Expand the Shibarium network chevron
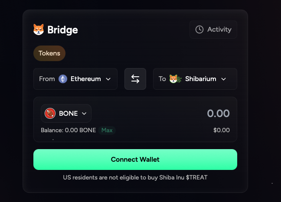Screen dimensions: 281x202 pos(223,79)
